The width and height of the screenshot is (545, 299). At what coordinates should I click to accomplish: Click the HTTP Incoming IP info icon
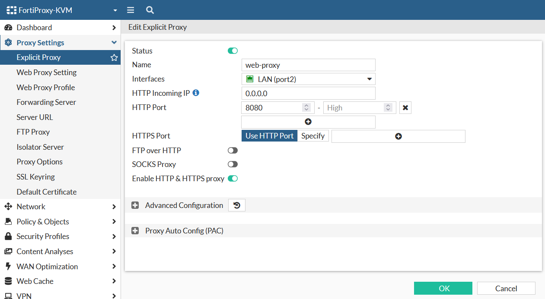coord(196,93)
